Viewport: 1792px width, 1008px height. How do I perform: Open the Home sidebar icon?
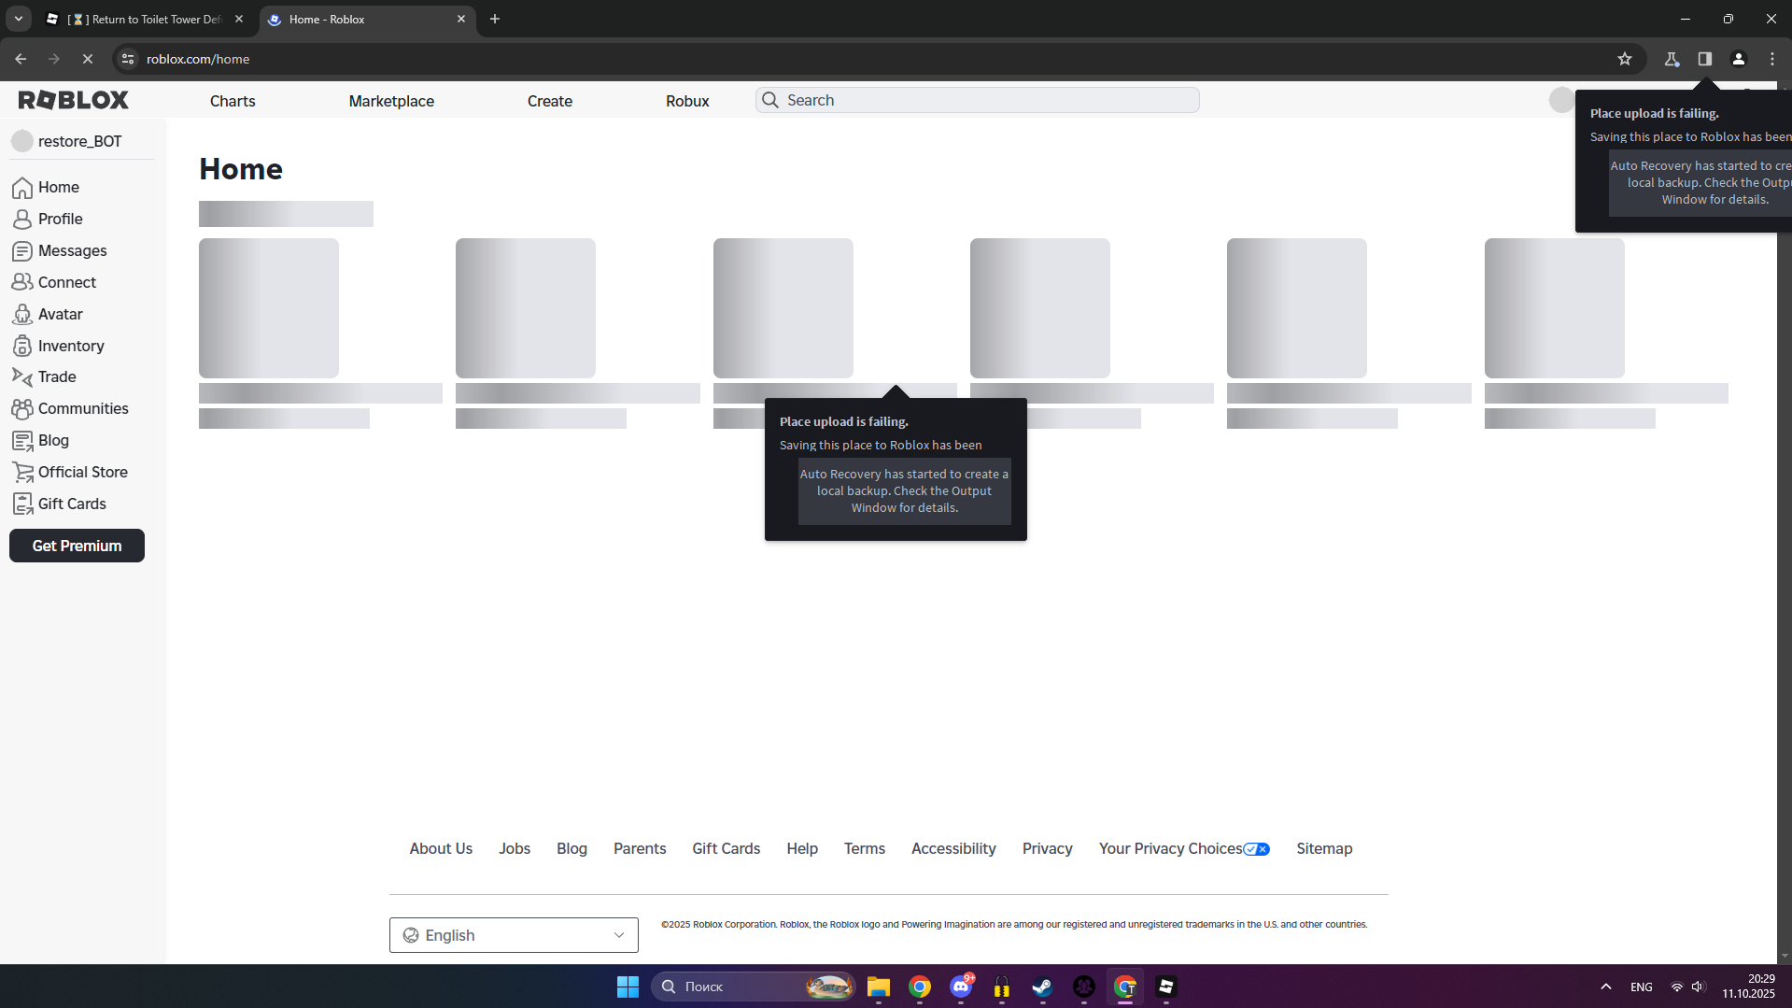22,188
